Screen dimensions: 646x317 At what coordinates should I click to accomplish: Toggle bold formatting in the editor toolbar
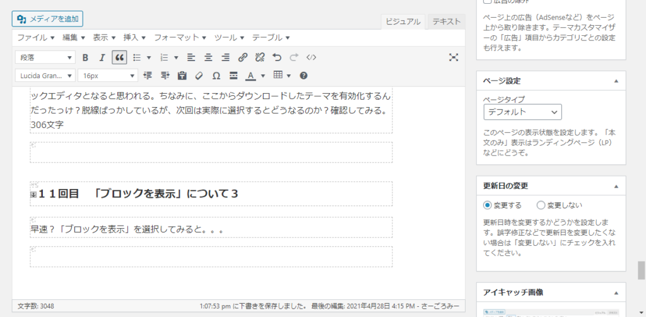pyautogui.click(x=85, y=57)
